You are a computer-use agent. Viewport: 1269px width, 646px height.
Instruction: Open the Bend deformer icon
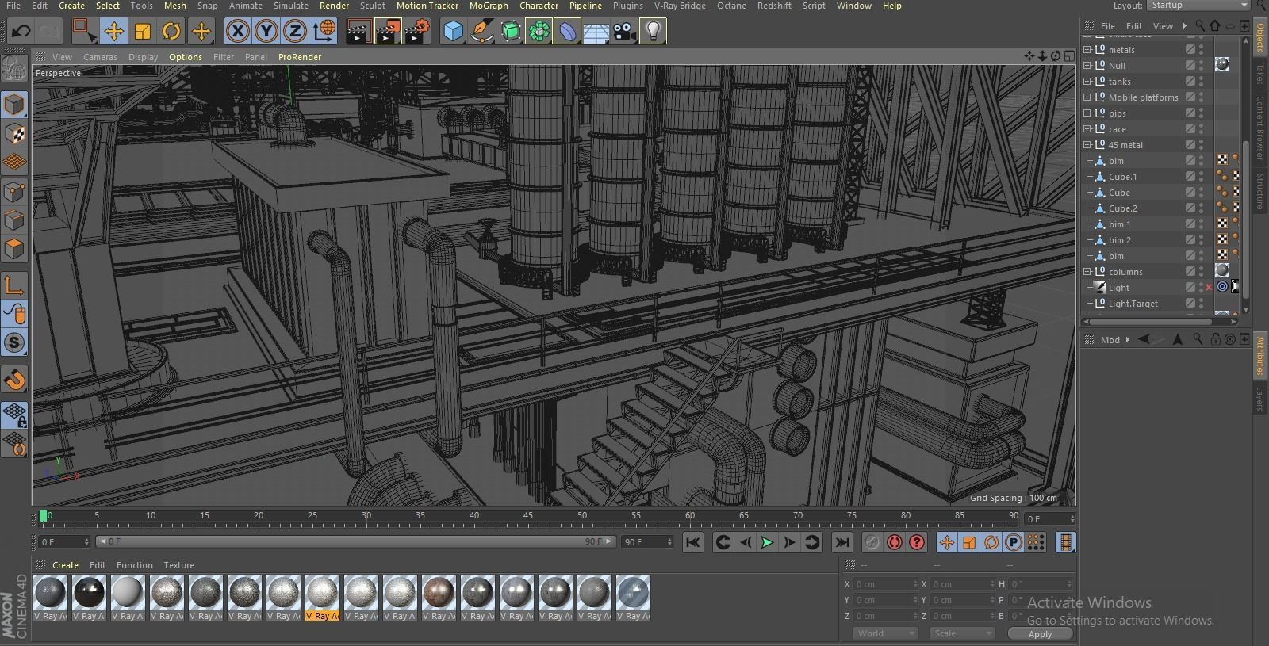(568, 32)
